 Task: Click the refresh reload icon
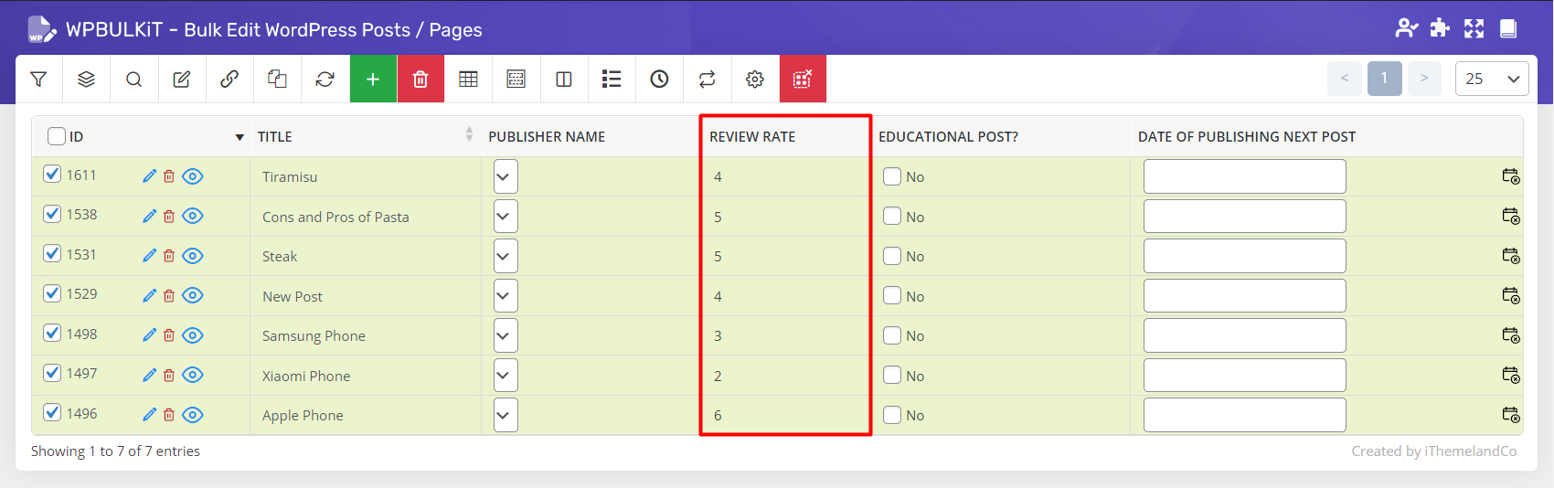(x=325, y=80)
